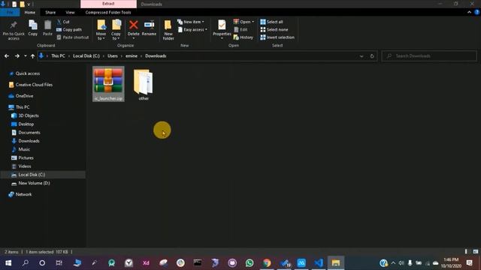Image resolution: width=481 pixels, height=270 pixels.
Task: Select the ic_launcher.zip archive file
Action: click(x=108, y=84)
